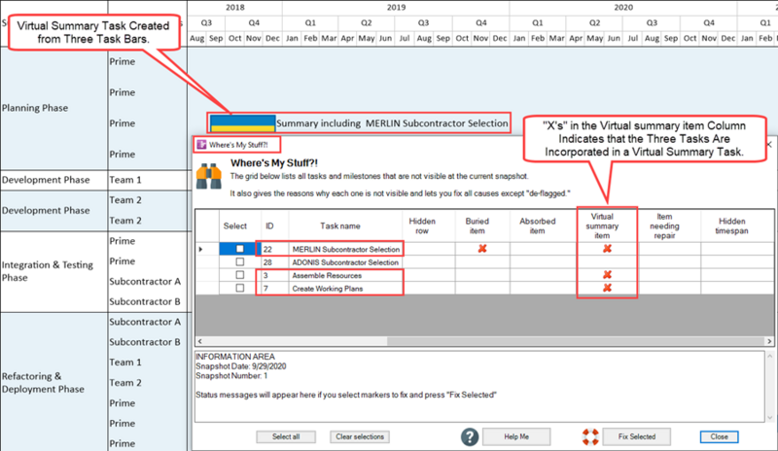Check the box for Assemble Resources
Viewport: 778px width, 451px height.
(239, 275)
